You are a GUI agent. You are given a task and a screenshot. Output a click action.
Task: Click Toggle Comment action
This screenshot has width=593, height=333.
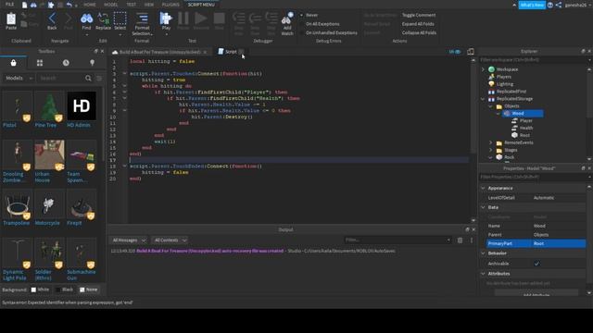point(419,15)
